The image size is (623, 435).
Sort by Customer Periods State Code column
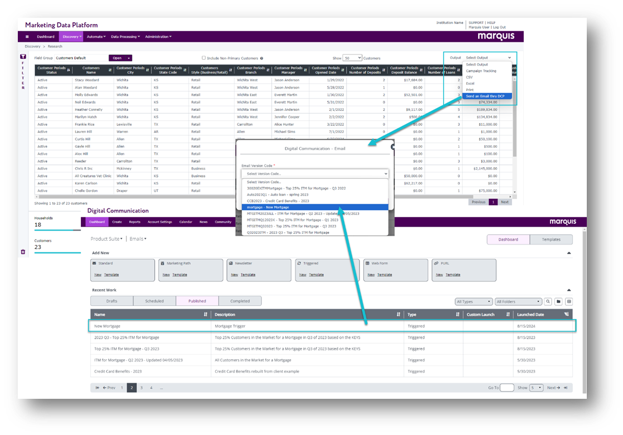[185, 70]
